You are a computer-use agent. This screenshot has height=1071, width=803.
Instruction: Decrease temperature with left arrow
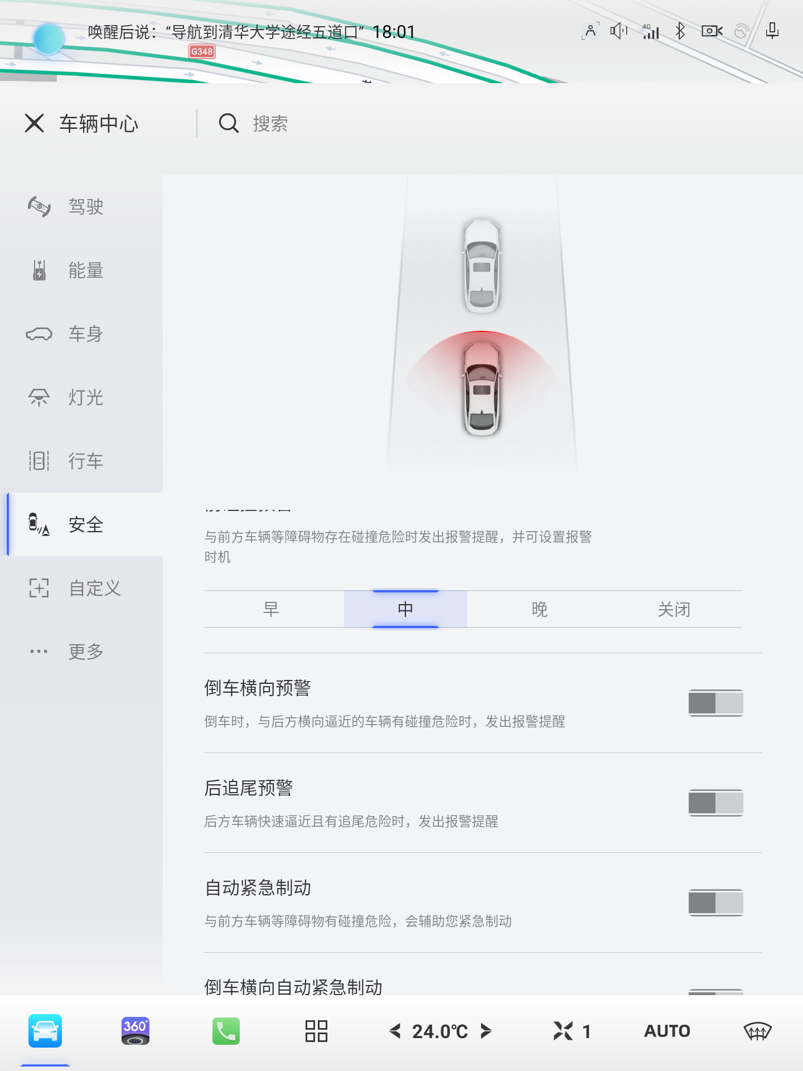pyautogui.click(x=395, y=1031)
